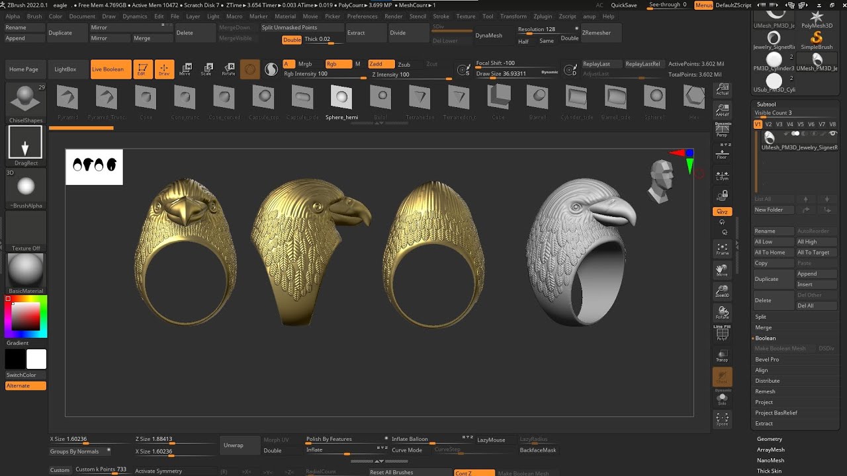Toggle the Rgb paint mode button
The image size is (847, 476).
coord(338,64)
